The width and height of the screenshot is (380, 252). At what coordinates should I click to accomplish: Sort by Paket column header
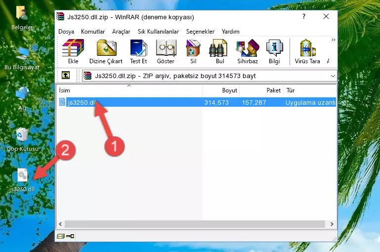[261, 90]
